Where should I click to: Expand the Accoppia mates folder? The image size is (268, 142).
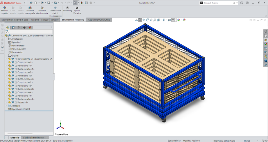tap(6, 106)
